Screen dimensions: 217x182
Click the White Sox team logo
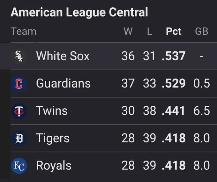coord(19,56)
